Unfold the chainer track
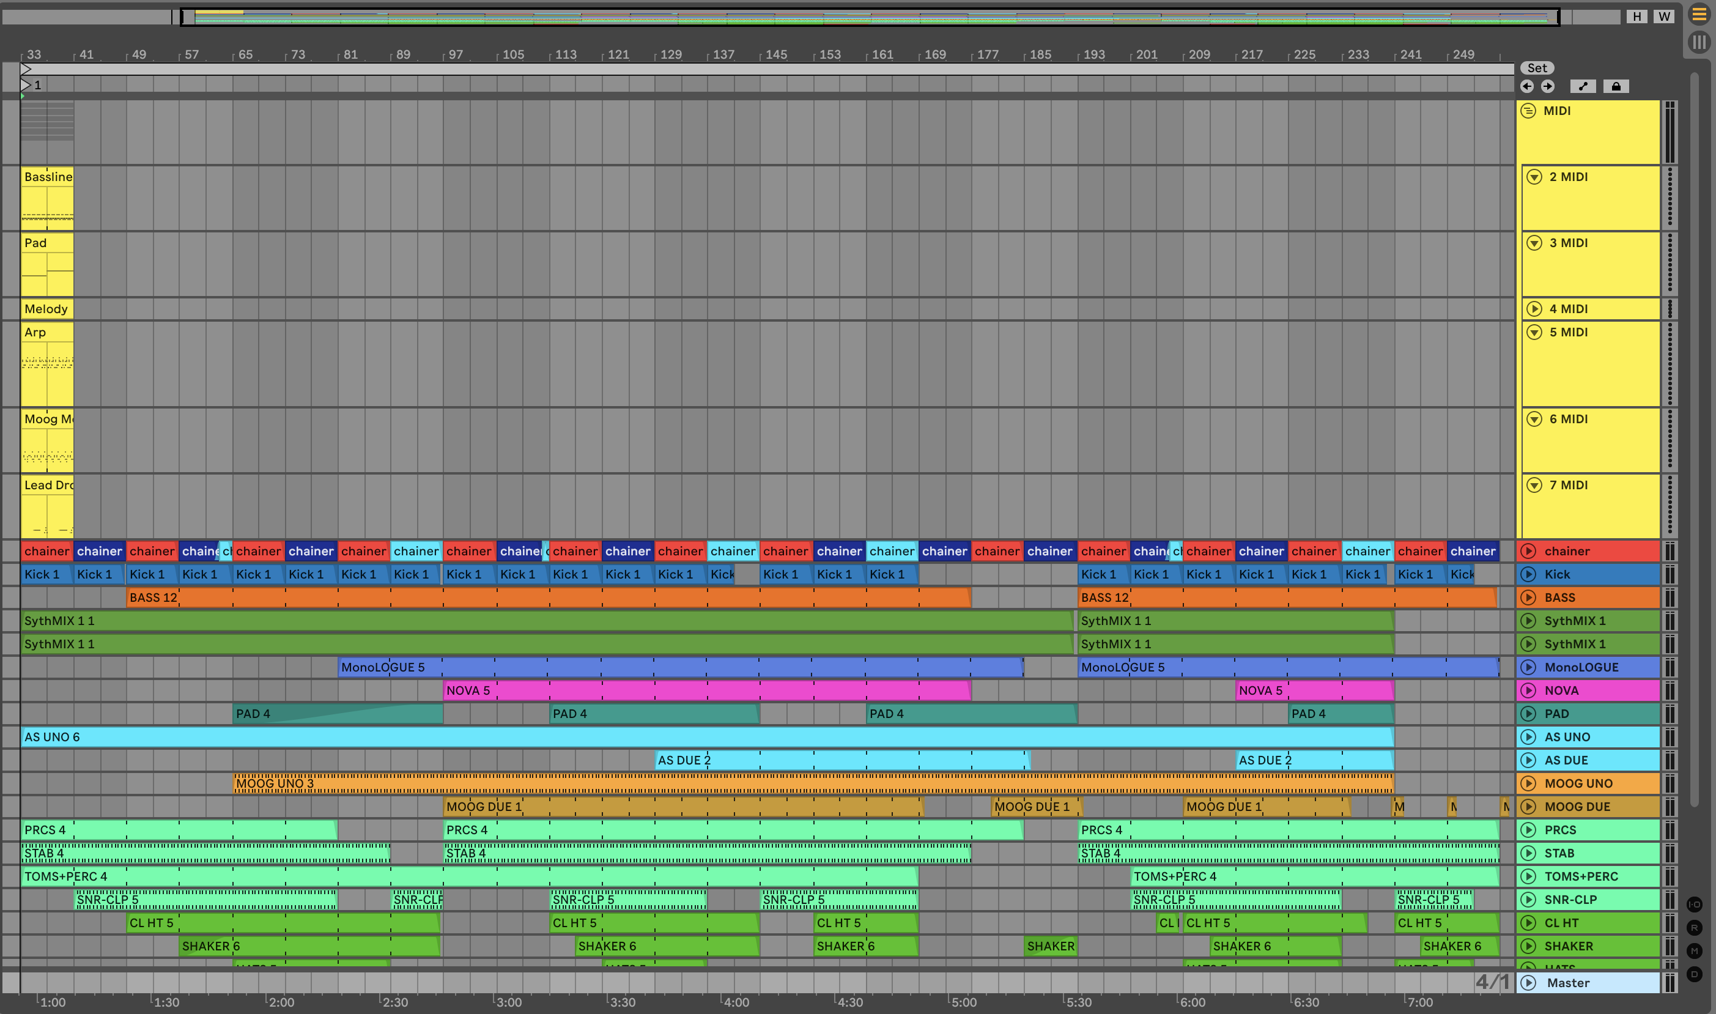This screenshot has height=1014, width=1716. [x=1529, y=552]
